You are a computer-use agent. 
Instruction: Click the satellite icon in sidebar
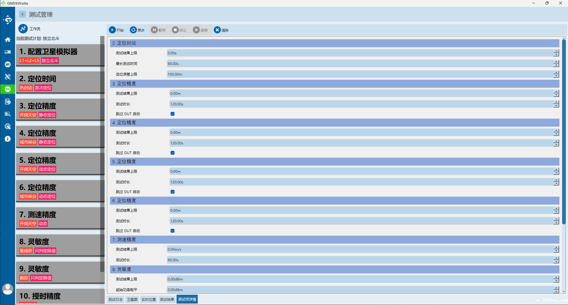coord(8,77)
